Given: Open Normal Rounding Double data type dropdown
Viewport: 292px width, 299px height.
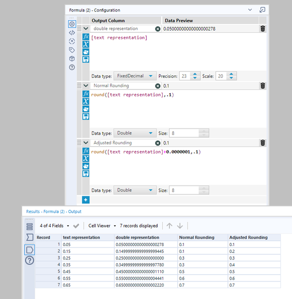Looking at the screenshot, I should [x=135, y=133].
